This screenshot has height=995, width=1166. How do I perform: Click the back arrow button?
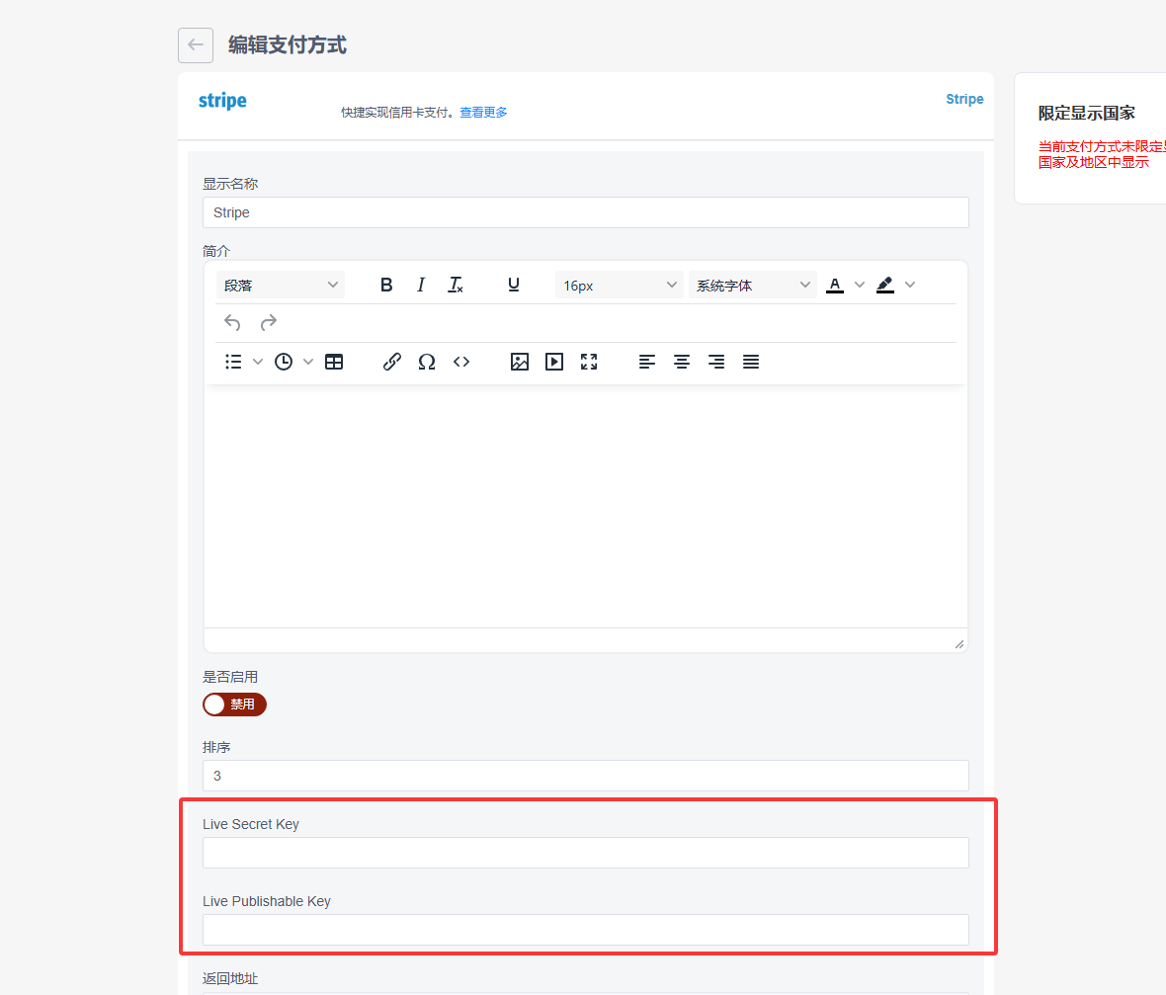click(196, 44)
